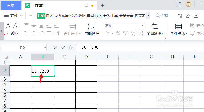Switch to the 会员专享 ribbon tab
Image resolution: width=204 pixels, height=112 pixels.
(126, 16)
